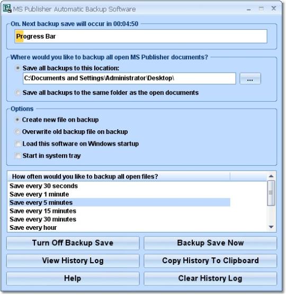
Task: Open 'View History Log'
Action: [73, 261]
